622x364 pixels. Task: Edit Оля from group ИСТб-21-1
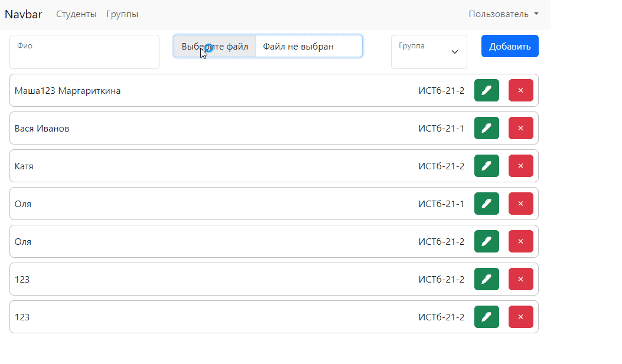pos(486,204)
